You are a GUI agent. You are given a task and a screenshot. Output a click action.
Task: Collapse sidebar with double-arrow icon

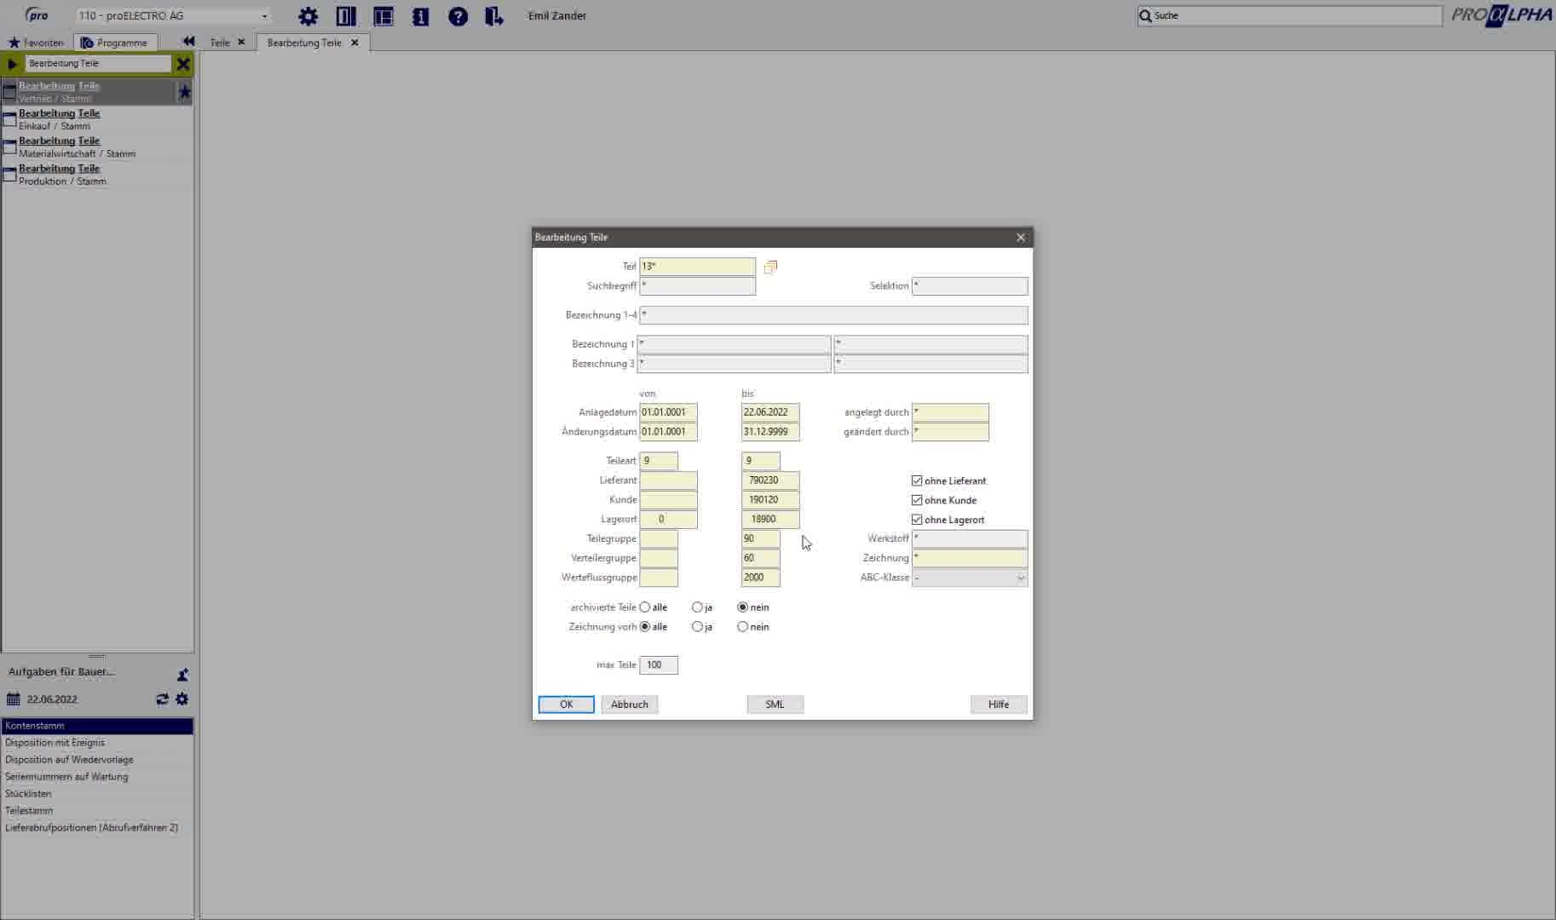click(x=189, y=42)
